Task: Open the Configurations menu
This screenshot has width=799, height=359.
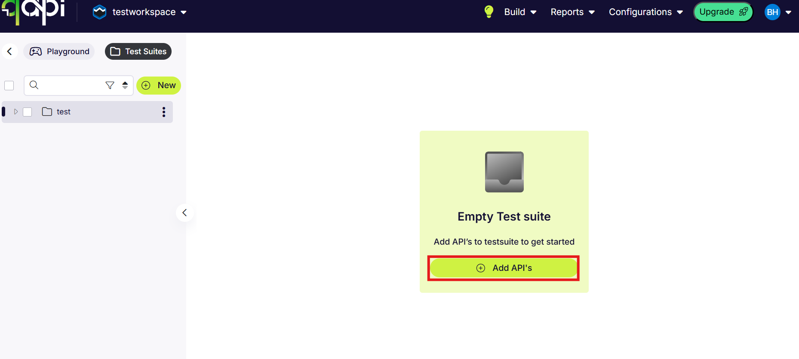Action: coord(645,12)
